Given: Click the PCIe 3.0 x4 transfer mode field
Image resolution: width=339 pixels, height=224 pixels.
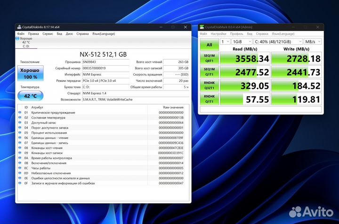Looking at the screenshot, I should (105, 81).
